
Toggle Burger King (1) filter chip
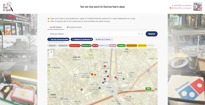(x=132, y=46)
